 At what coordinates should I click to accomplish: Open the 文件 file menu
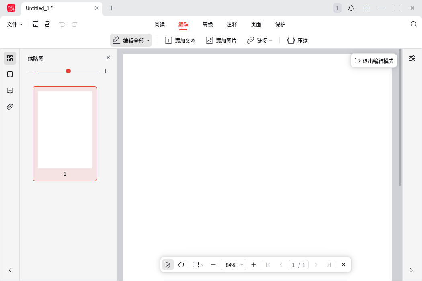point(14,24)
